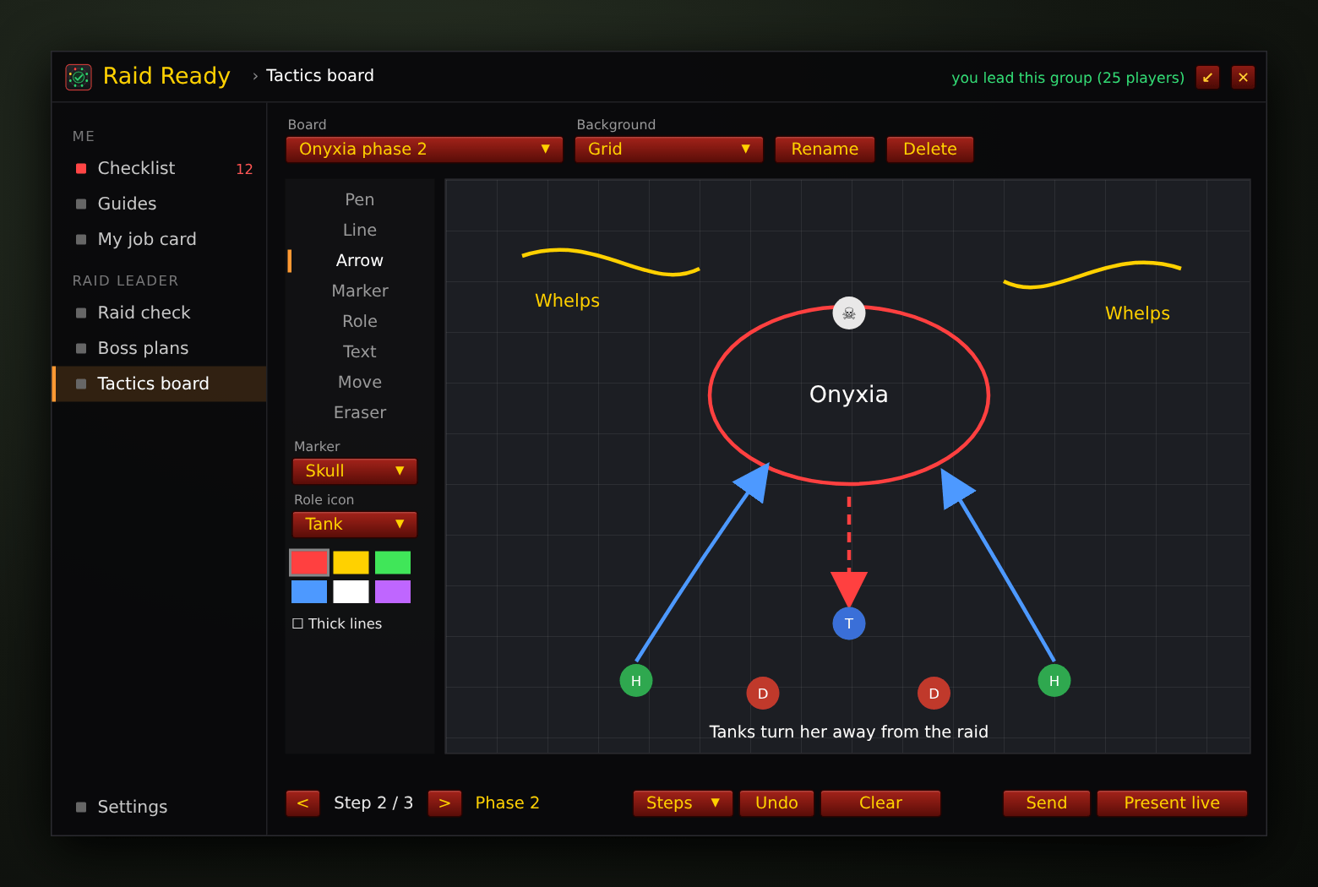Advance to the next step
The width and height of the screenshot is (1318, 887).
point(444,803)
